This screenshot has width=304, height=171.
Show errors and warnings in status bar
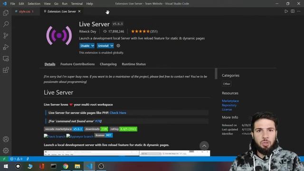click(16, 159)
